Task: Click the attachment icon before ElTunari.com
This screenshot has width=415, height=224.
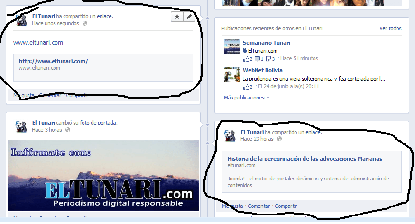Action: pos(245,51)
